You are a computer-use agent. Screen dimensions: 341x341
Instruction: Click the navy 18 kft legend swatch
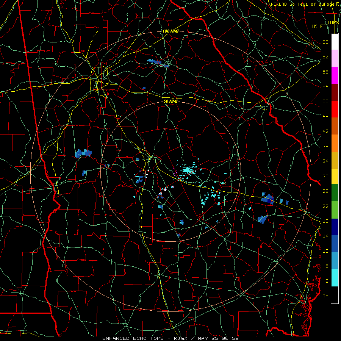coord(335,227)
